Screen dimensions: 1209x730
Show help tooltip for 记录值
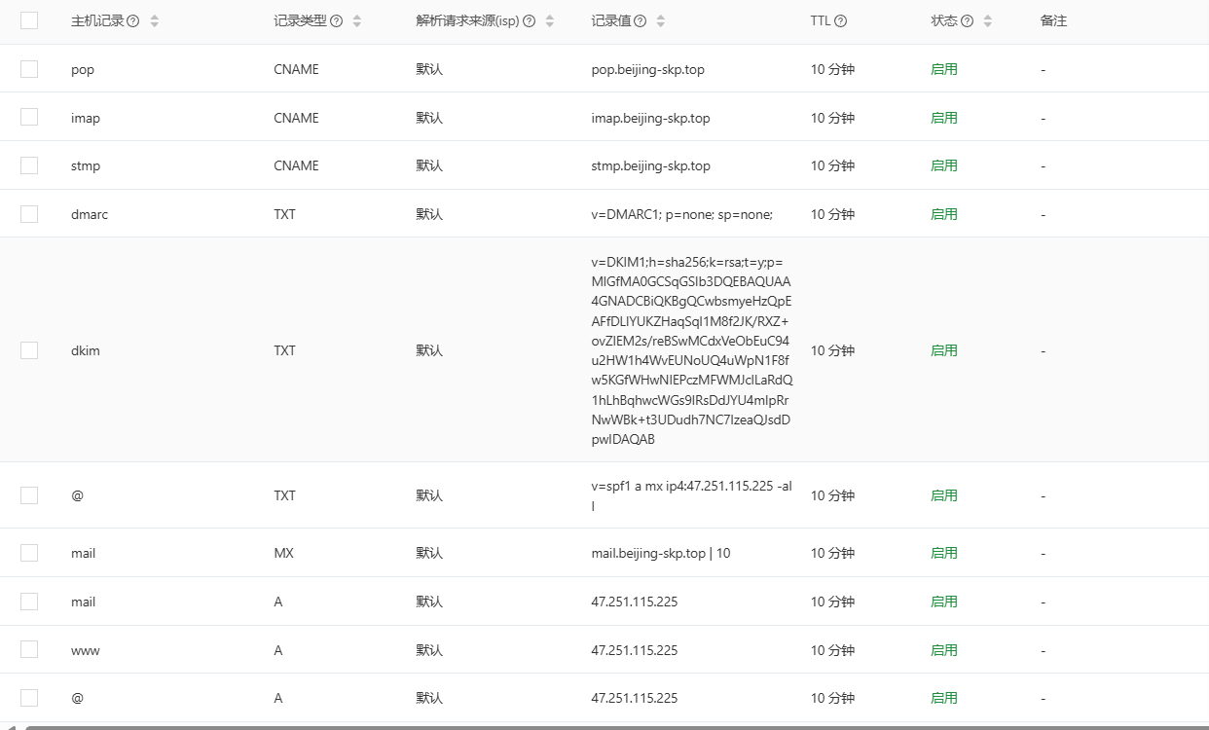pyautogui.click(x=641, y=21)
